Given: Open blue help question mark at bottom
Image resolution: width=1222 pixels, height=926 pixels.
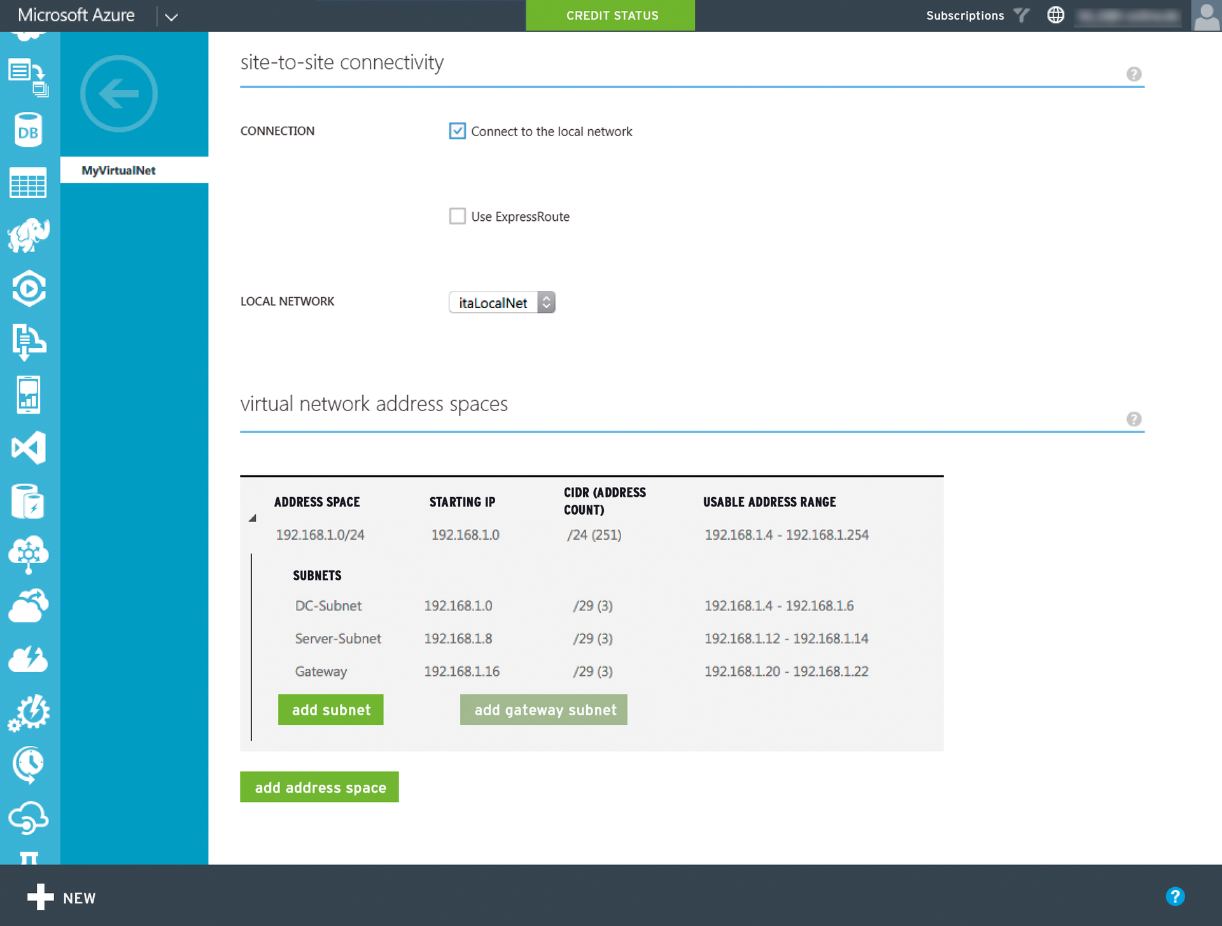Looking at the screenshot, I should click(x=1175, y=897).
